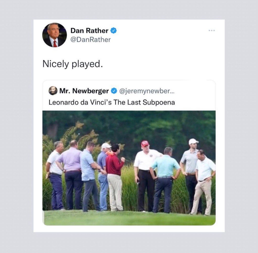
Task: Click the green grass strip below the group
Action: click(129, 218)
